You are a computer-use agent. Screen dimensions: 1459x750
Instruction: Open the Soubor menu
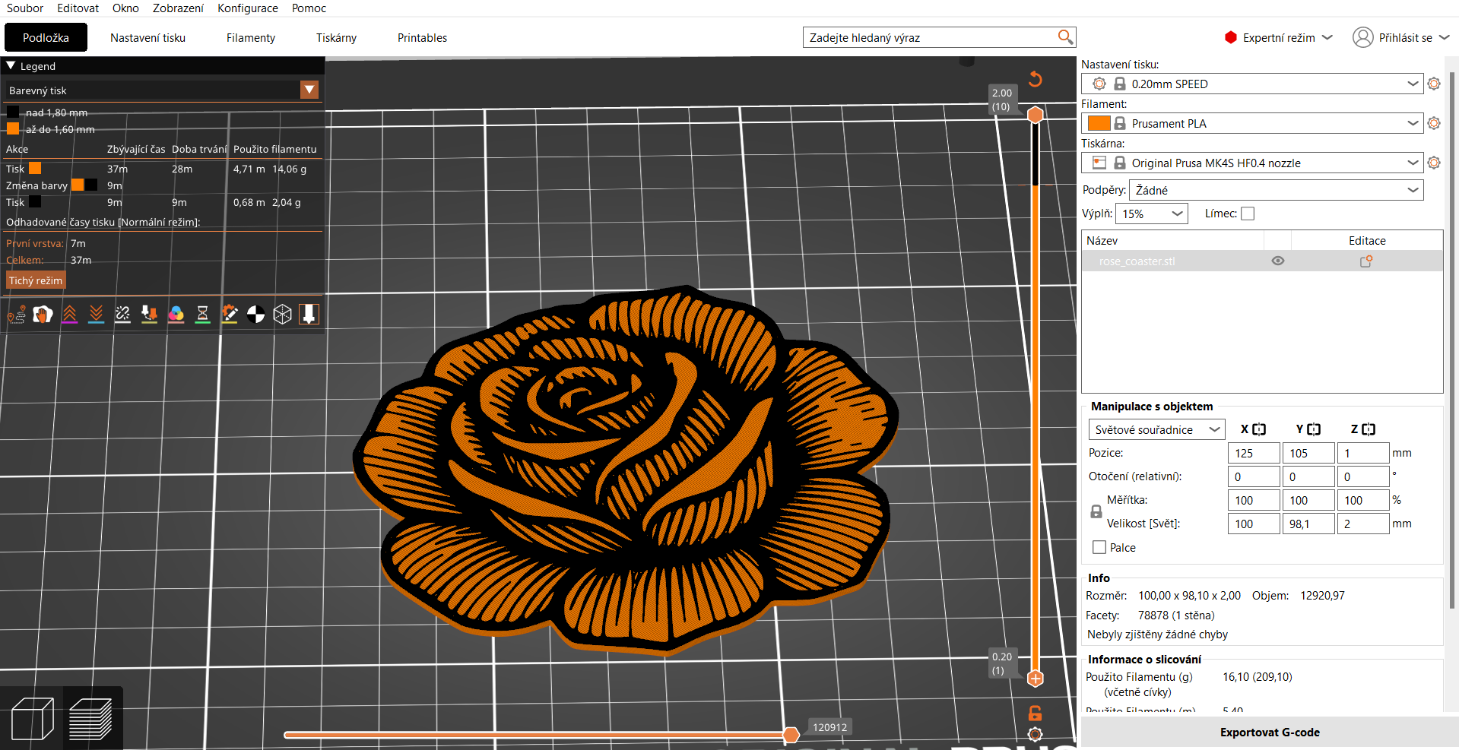25,8
